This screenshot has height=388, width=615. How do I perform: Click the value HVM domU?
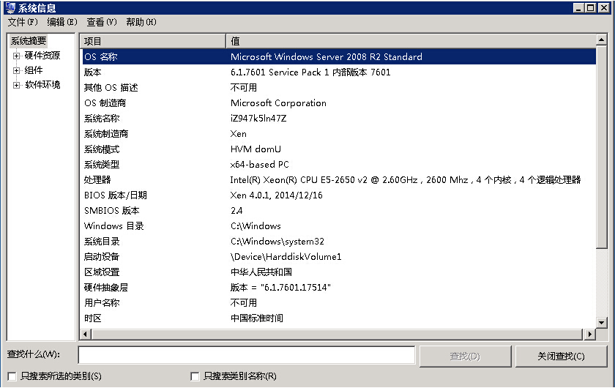pos(256,149)
